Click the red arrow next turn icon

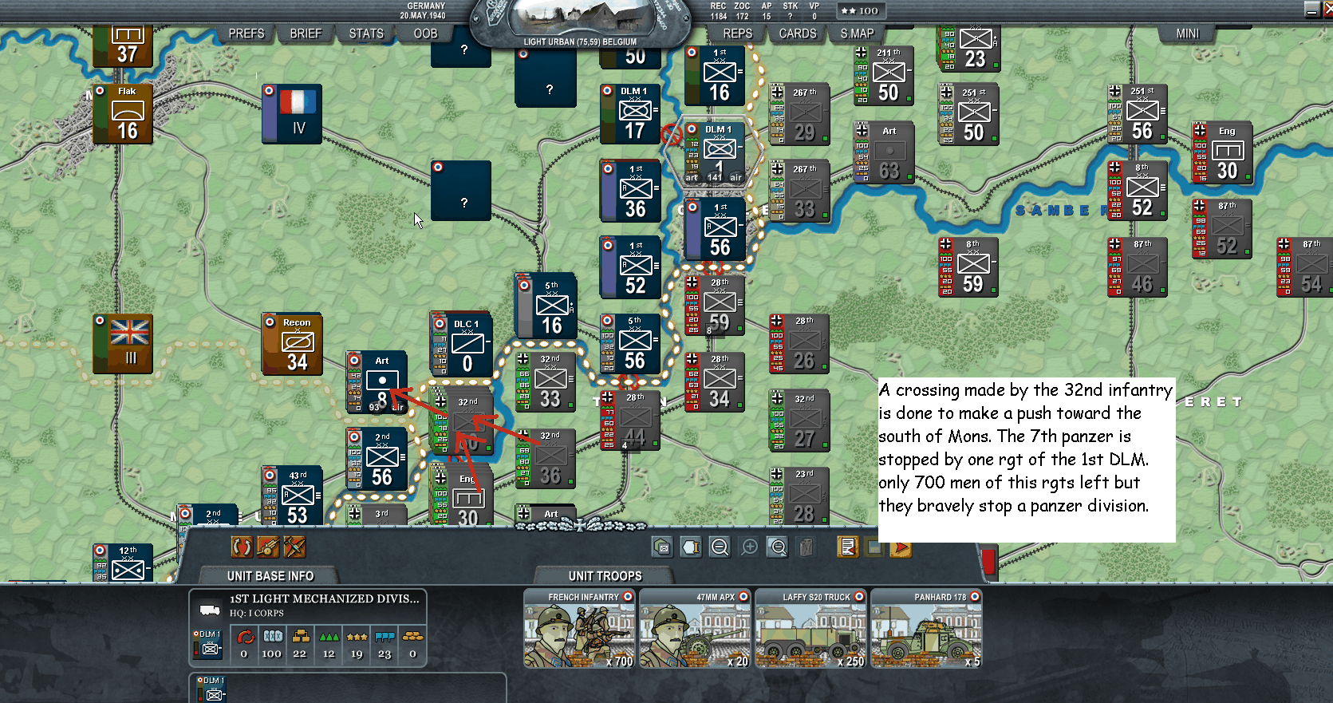[x=901, y=547]
